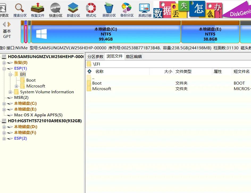251x193 pixels.
Task: Click the up-arrow to go to parent directory
Action: 89,71
